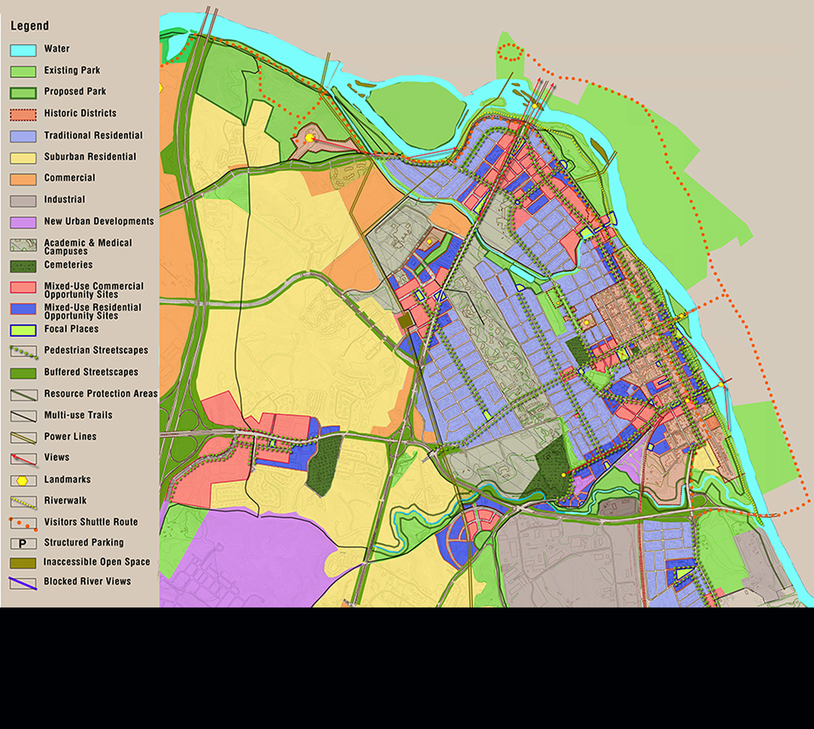Click the "Structured Parking" label

[84, 542]
